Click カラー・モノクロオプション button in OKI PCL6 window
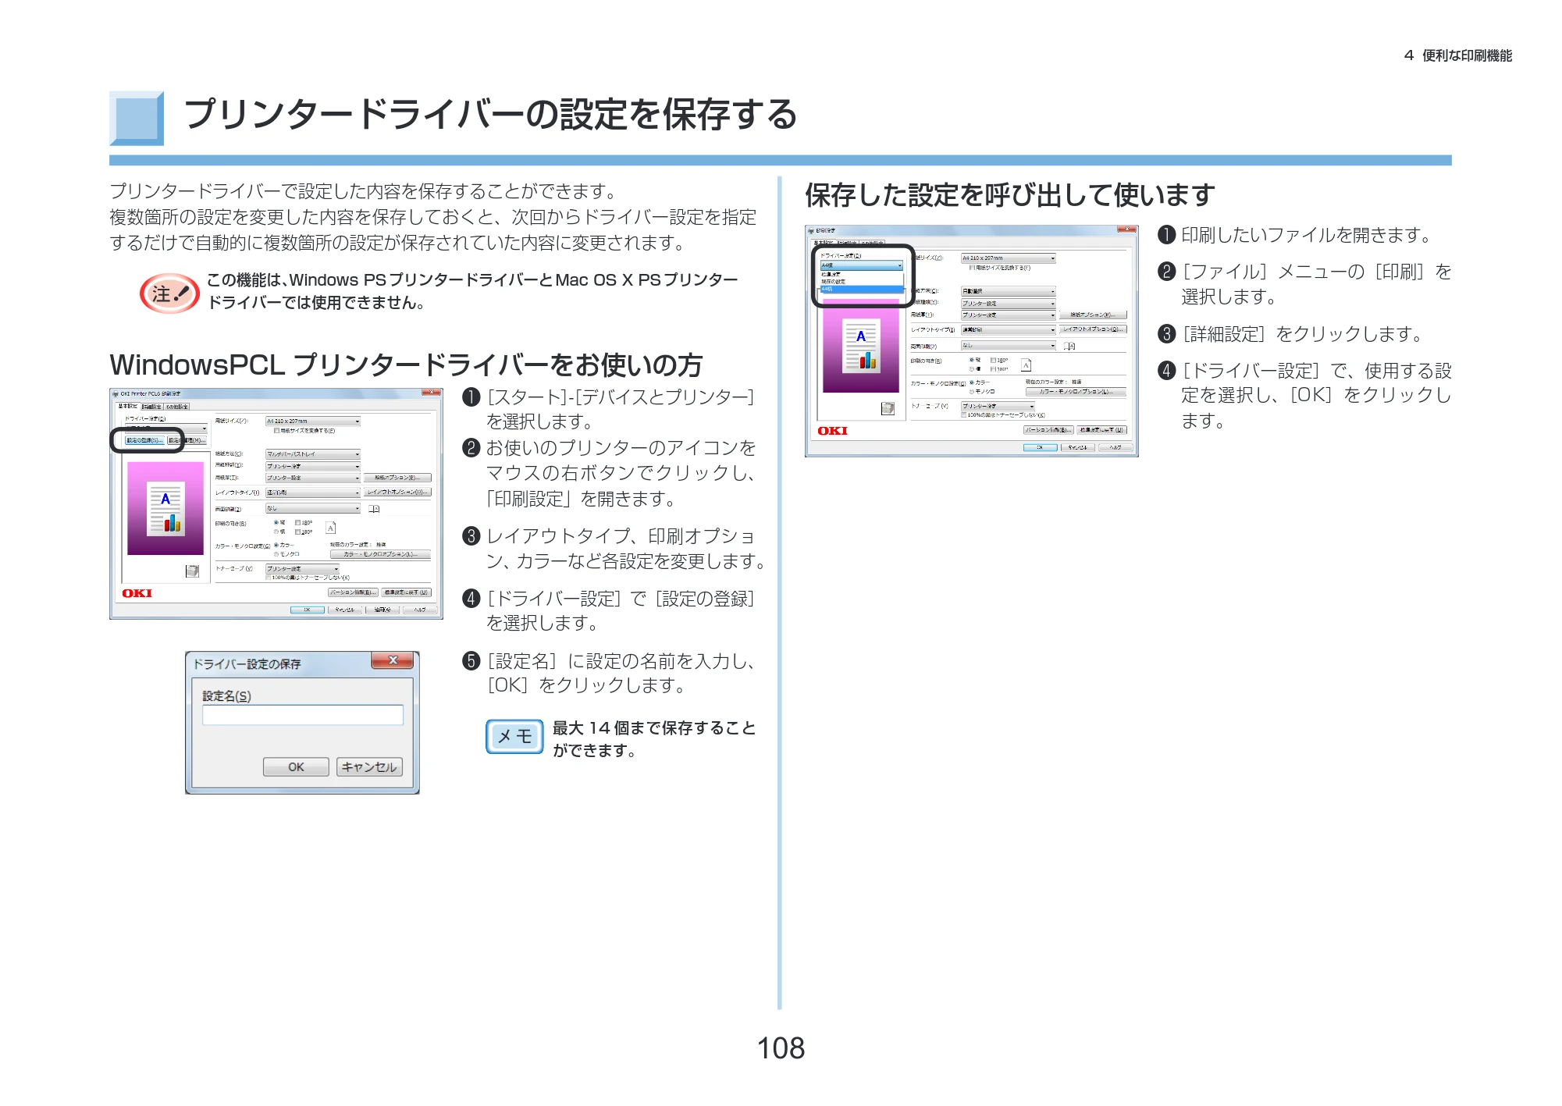 pos(380,554)
